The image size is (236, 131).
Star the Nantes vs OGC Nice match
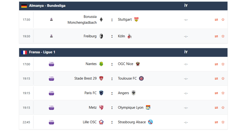tap(223, 64)
